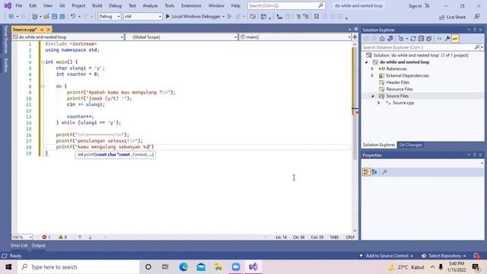The height and width of the screenshot is (274, 487).
Task: Click Select Repository
Action: (444, 256)
